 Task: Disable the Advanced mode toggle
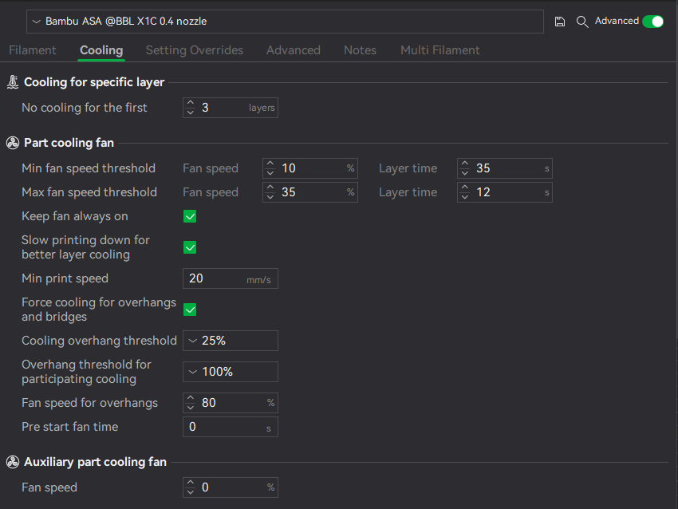coord(652,22)
